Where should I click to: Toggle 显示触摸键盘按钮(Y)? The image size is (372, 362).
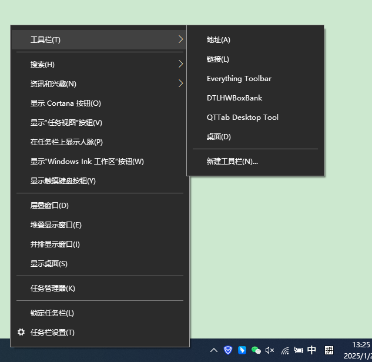click(x=99, y=181)
